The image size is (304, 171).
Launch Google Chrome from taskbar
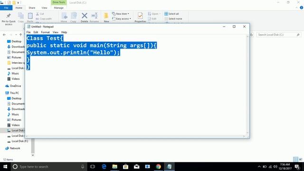click(x=158, y=167)
